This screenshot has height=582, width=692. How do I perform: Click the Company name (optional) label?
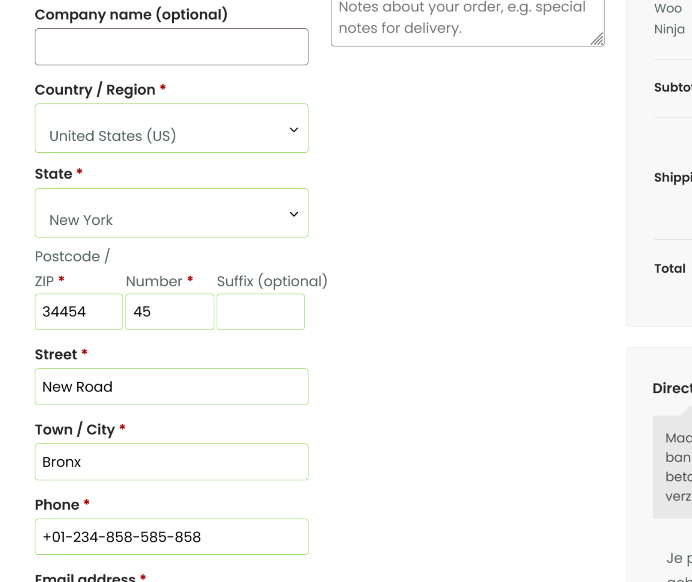131,15
